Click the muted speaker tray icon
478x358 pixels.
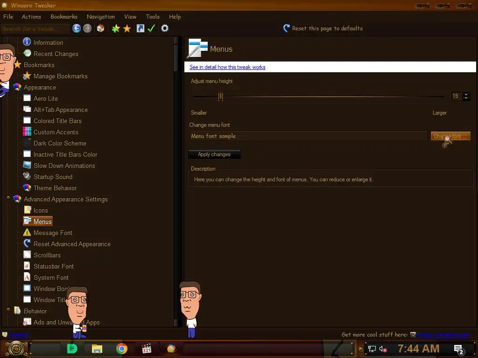point(383,349)
